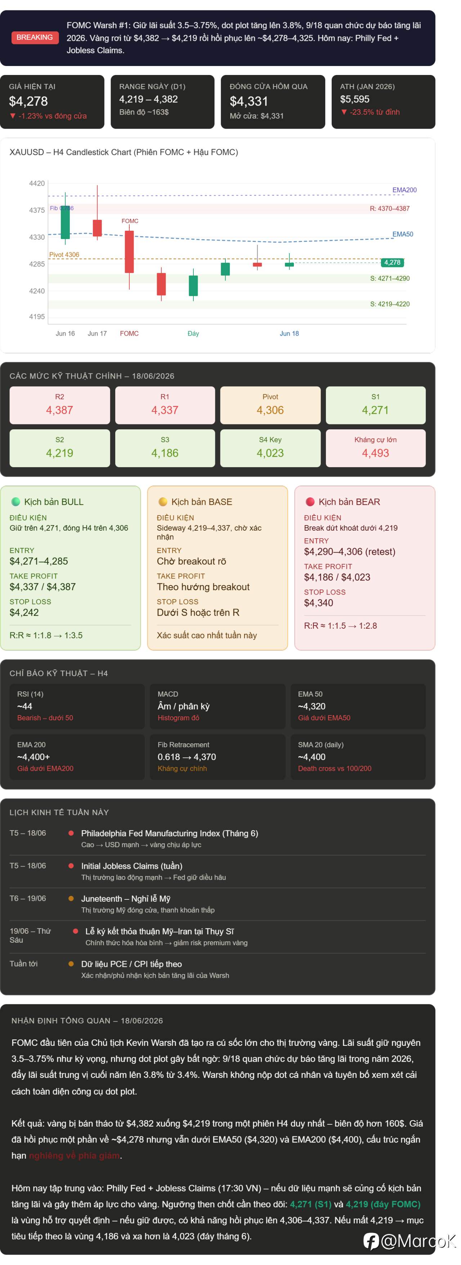Viewport: 461px width, 1265px height.
Task: Click the '-1.23% vs đóng cửa' change text
Action: 48,116
